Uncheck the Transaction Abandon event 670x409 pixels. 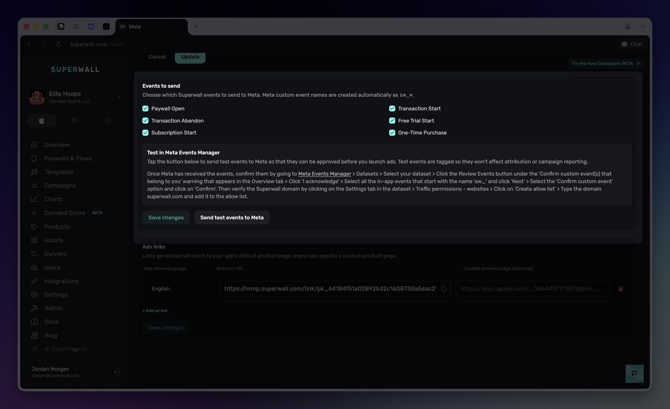pyautogui.click(x=145, y=120)
